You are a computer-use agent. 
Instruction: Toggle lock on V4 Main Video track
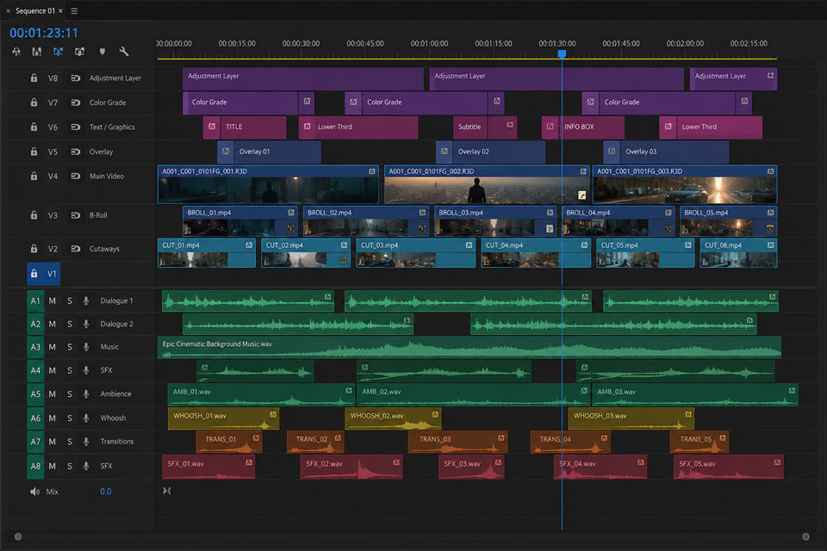tap(34, 176)
